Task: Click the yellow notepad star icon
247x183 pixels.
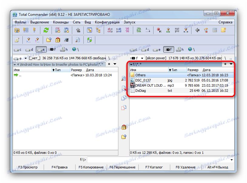Action: click(224, 30)
